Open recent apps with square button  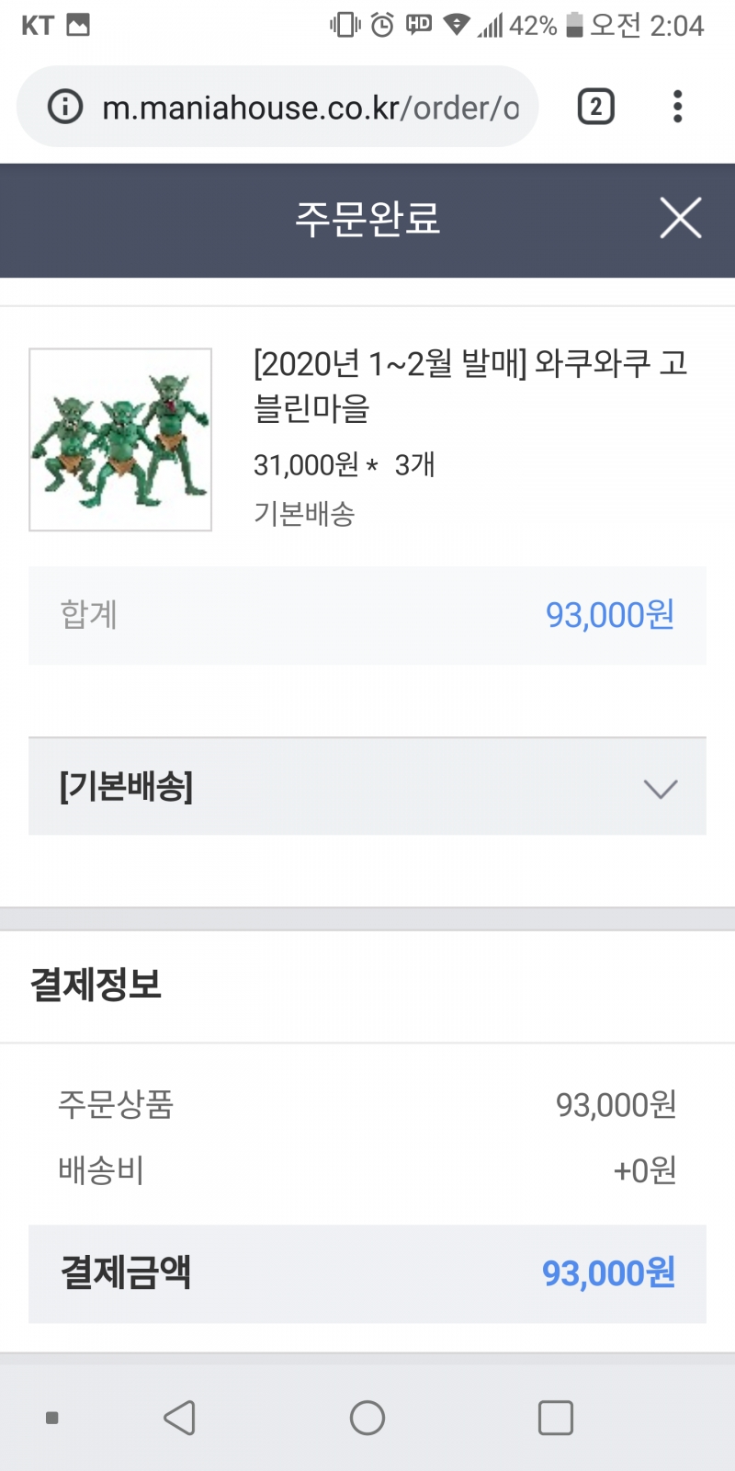tap(555, 1418)
